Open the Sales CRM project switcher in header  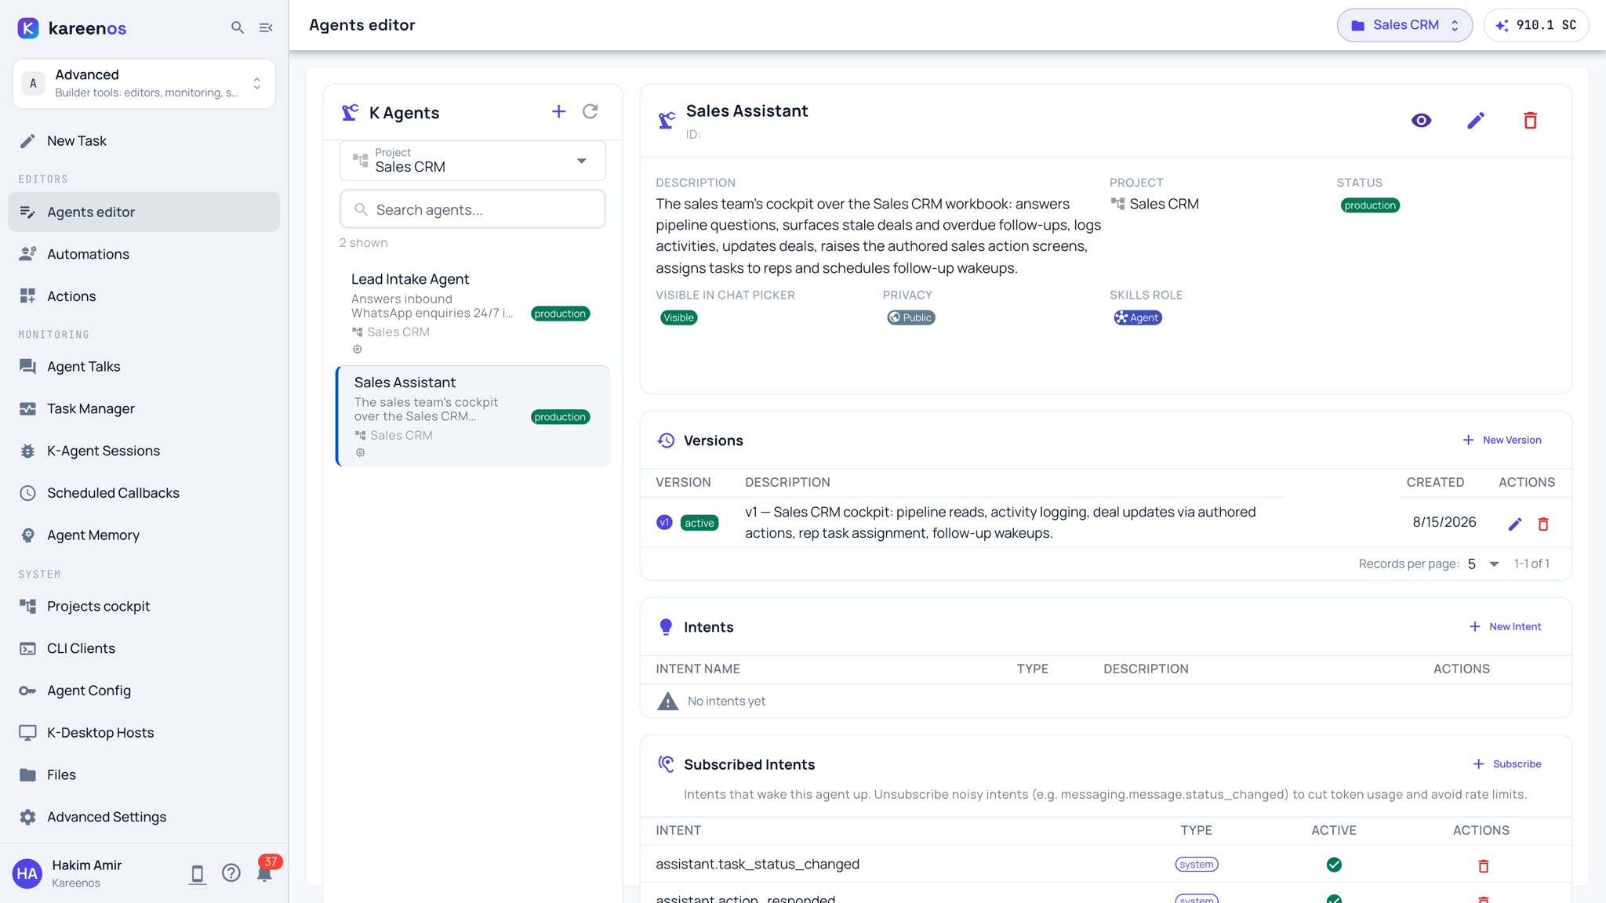[1404, 25]
